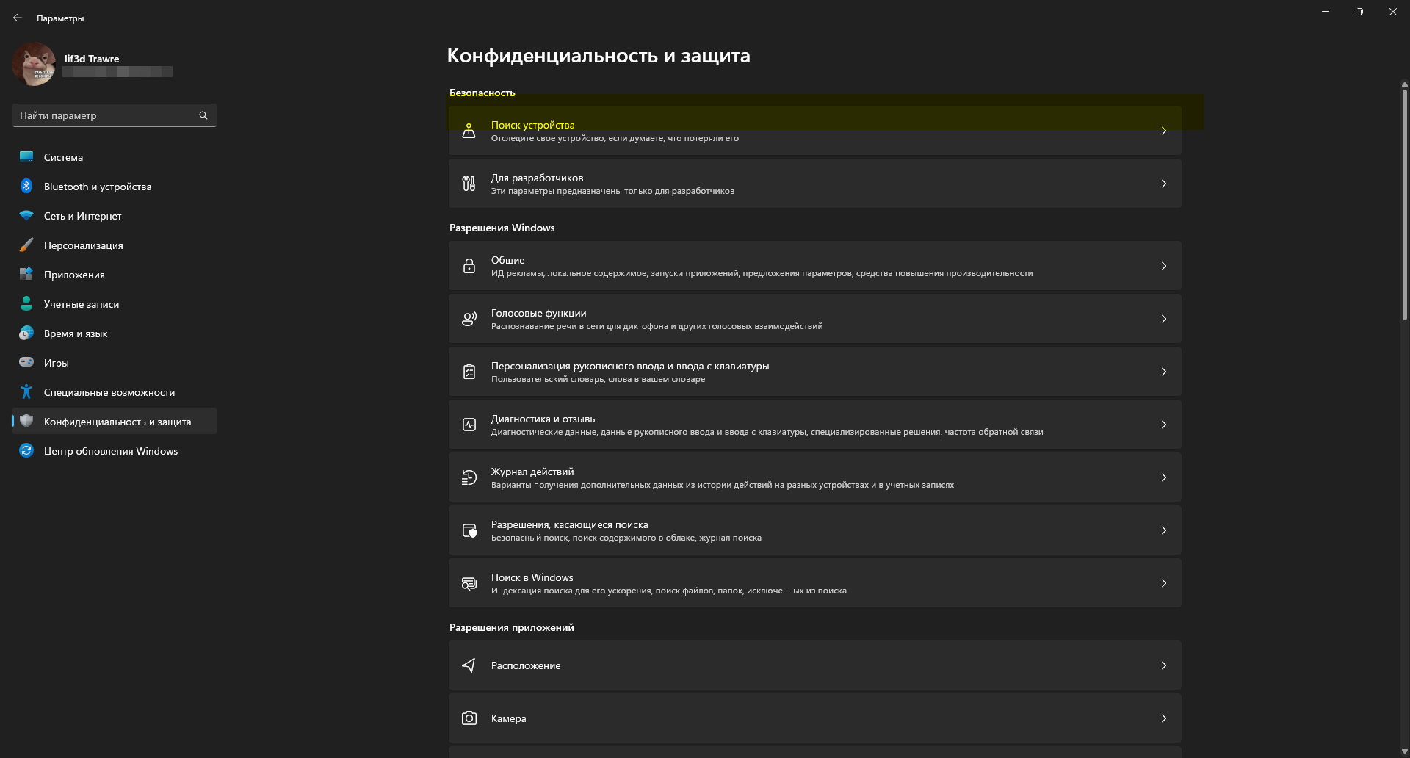Image resolution: width=1410 pixels, height=758 pixels.
Task: Click the Расположение arrow icon
Action: tap(469, 665)
